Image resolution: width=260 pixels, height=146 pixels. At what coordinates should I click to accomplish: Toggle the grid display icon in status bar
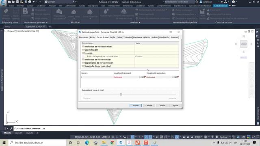(x=113, y=137)
